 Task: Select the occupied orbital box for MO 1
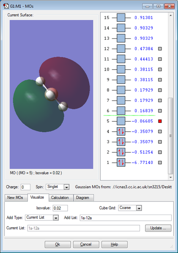[x=121, y=162]
